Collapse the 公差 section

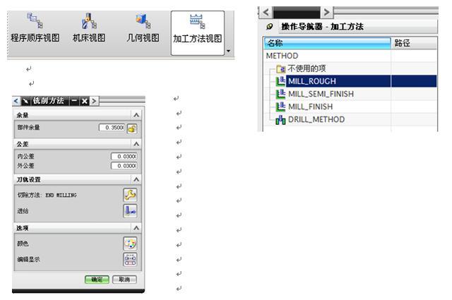pos(136,143)
